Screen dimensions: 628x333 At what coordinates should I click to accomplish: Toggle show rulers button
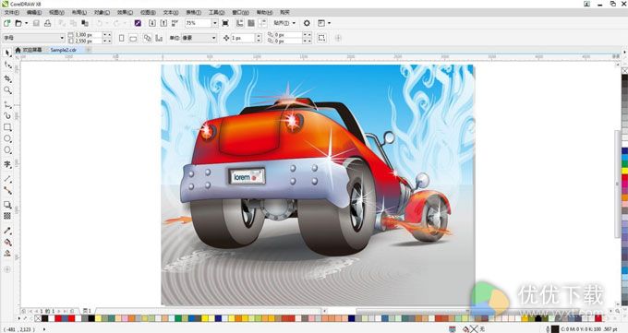click(239, 23)
